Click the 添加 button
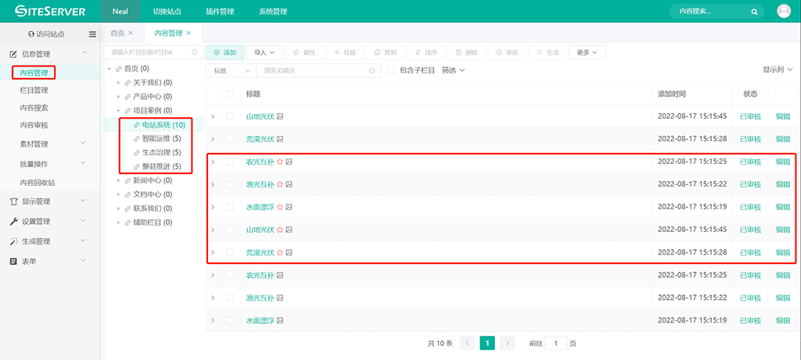This screenshot has width=801, height=360. (x=224, y=52)
